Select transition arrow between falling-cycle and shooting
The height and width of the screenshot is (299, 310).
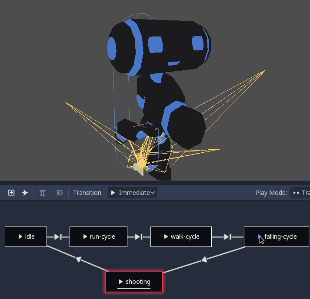tap(204, 260)
